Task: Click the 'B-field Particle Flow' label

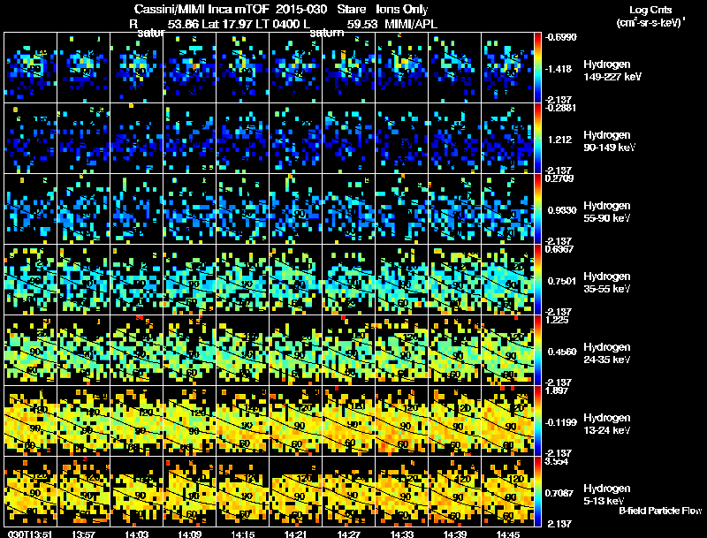Action: click(660, 511)
